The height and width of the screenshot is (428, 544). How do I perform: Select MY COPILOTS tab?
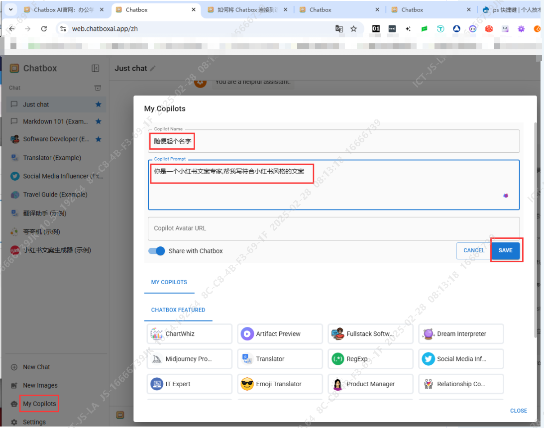(x=169, y=282)
